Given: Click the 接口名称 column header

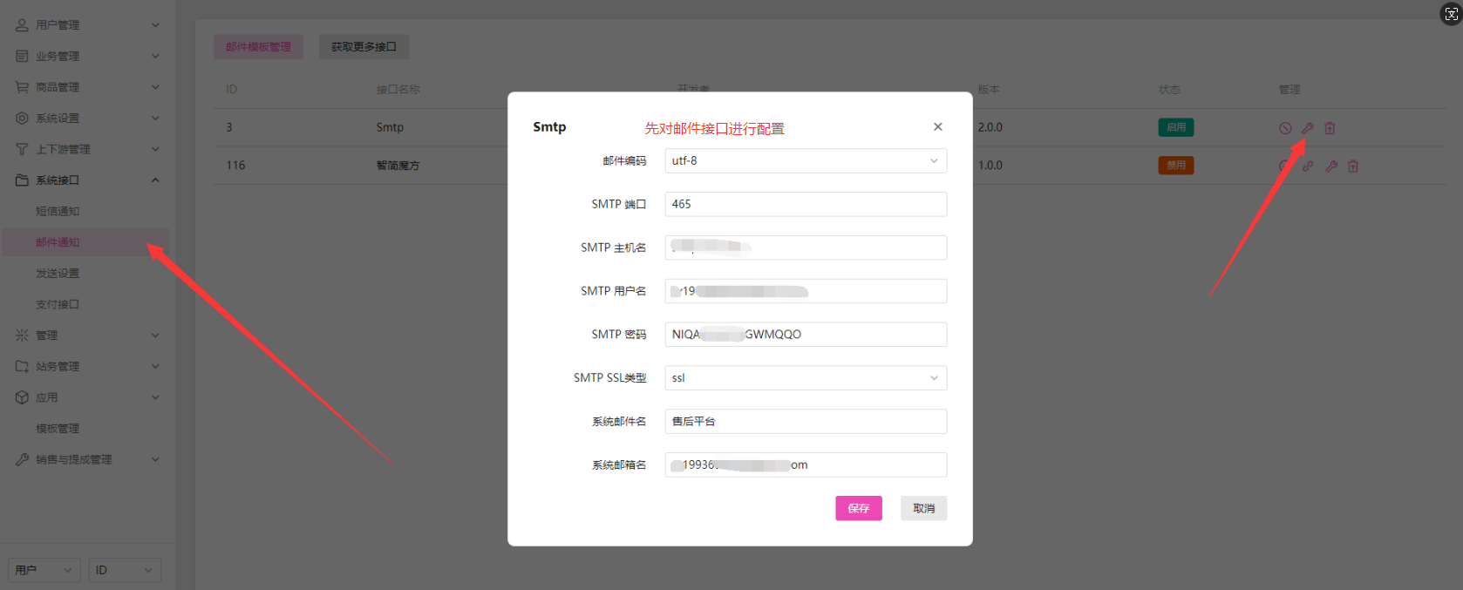Looking at the screenshot, I should [x=398, y=90].
